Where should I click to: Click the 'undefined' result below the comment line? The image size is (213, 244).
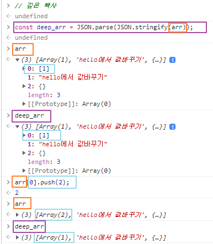[x=31, y=16]
